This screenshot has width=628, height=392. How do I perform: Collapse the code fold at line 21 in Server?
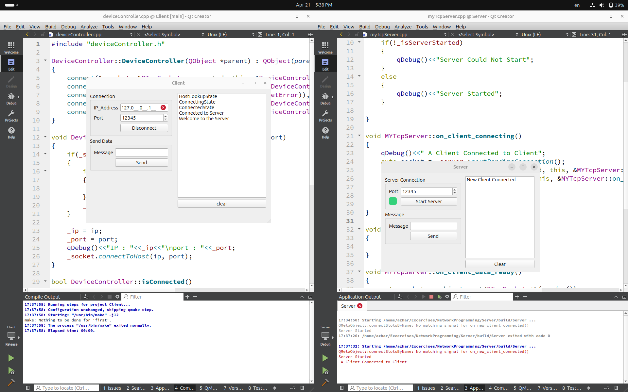pyautogui.click(x=359, y=136)
